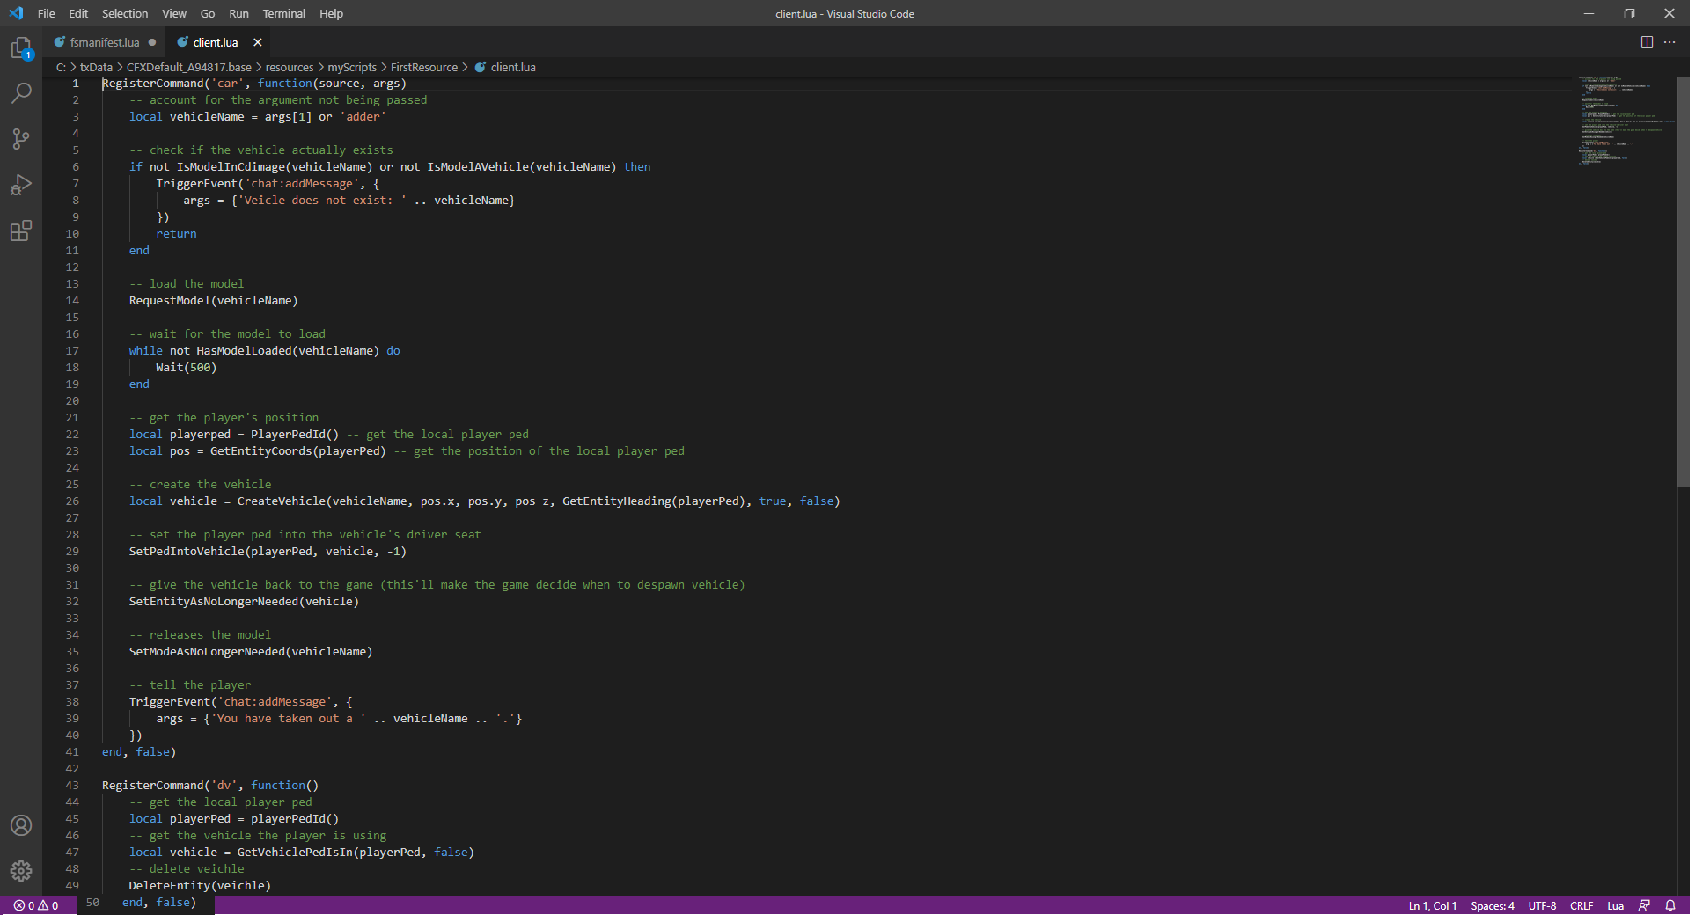Click line number 26 in the gutter

pyautogui.click(x=72, y=501)
